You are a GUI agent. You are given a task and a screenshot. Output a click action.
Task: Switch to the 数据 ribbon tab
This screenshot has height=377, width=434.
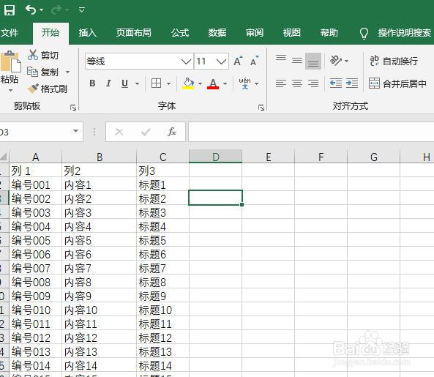coord(217,33)
